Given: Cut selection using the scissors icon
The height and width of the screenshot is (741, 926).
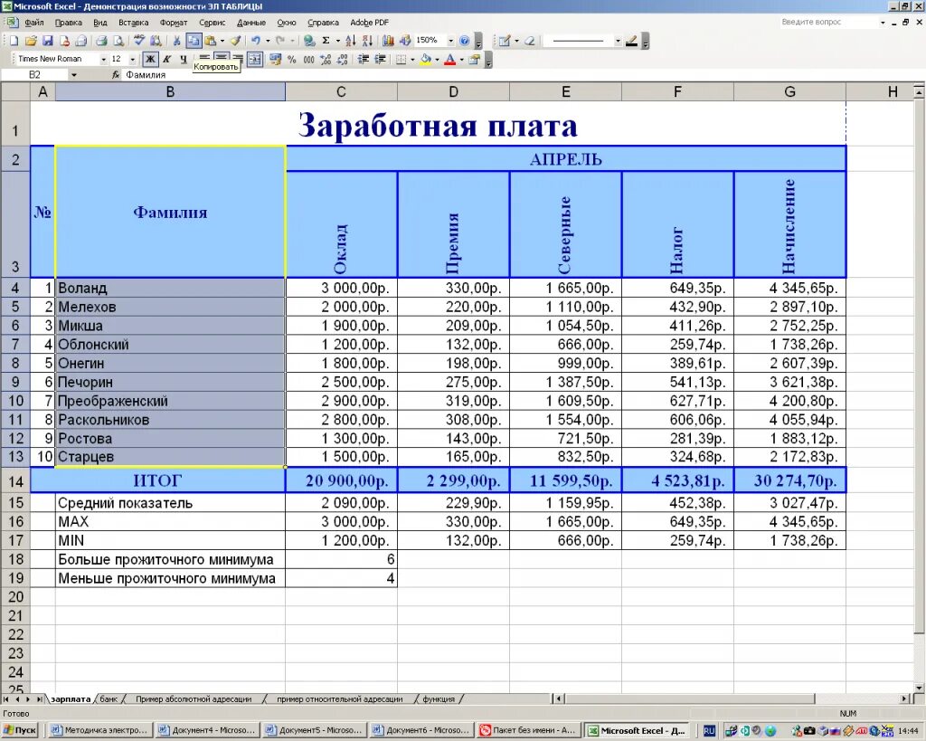Looking at the screenshot, I should (x=176, y=41).
